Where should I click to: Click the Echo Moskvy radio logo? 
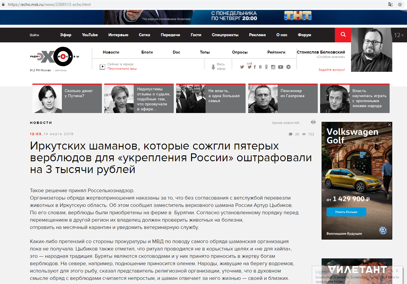pos(55,57)
